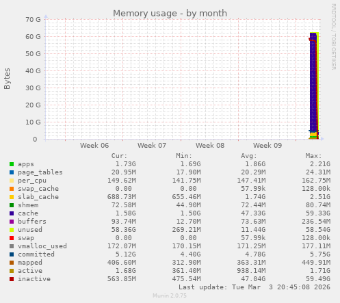Screen dimensions: 340x303
Task: Click the dark blue cache legend swatch
Action: 12,213
